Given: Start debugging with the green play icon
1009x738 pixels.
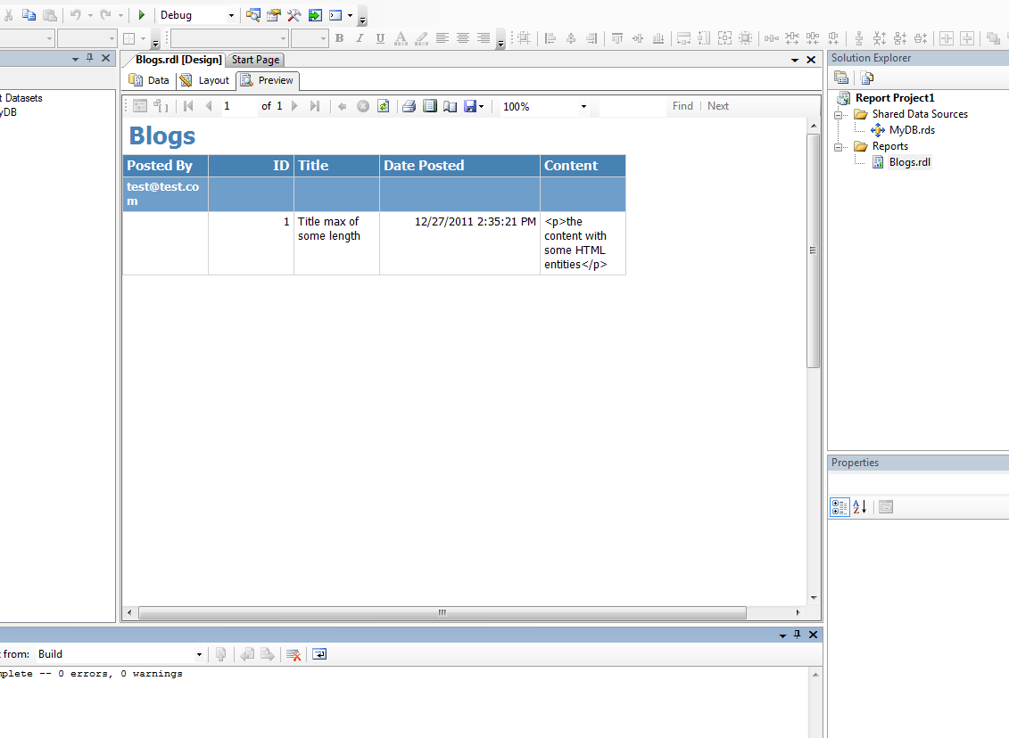Looking at the screenshot, I should (x=142, y=15).
